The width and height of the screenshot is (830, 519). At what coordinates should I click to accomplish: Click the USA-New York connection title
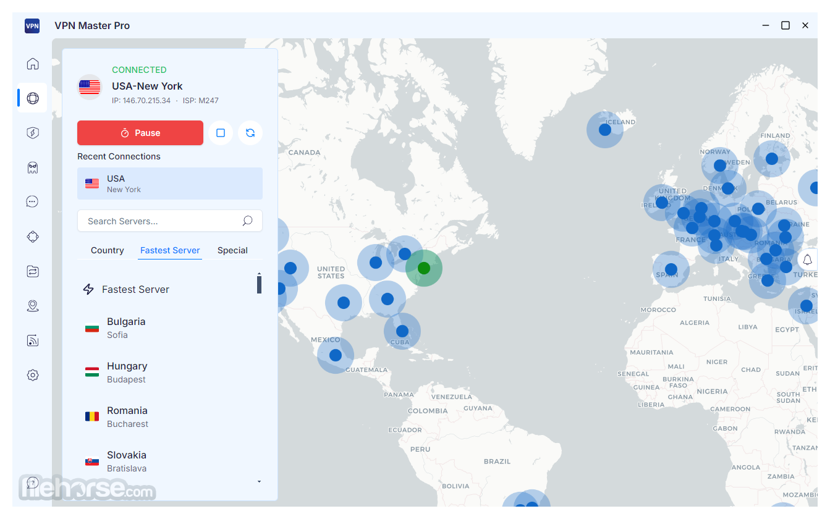pos(147,86)
